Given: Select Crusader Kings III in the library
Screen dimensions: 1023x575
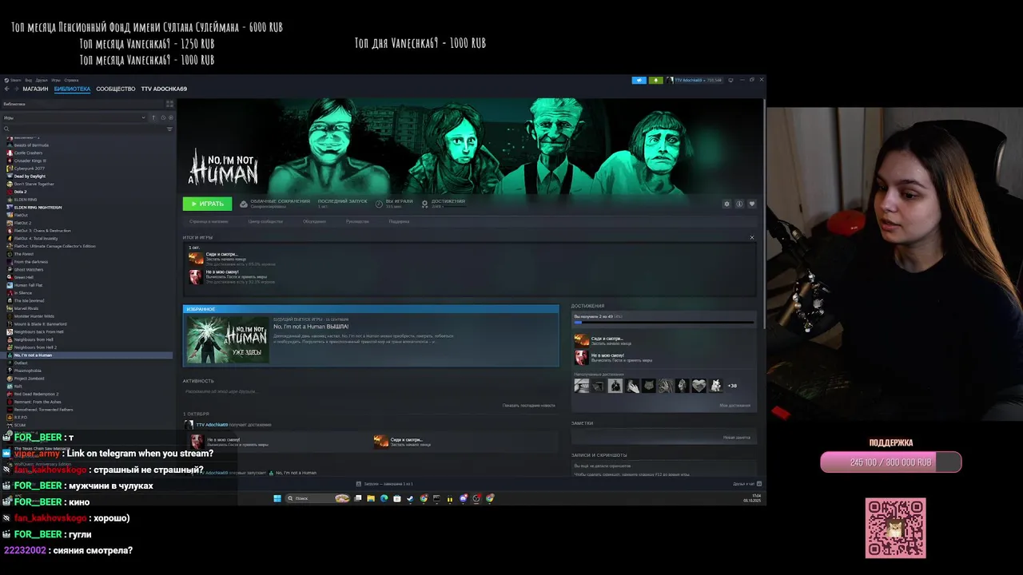Looking at the screenshot, I should (x=30, y=161).
